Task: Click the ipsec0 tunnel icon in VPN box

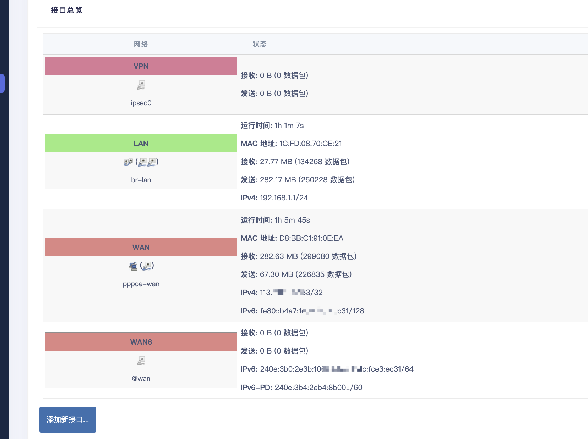Action: [141, 85]
